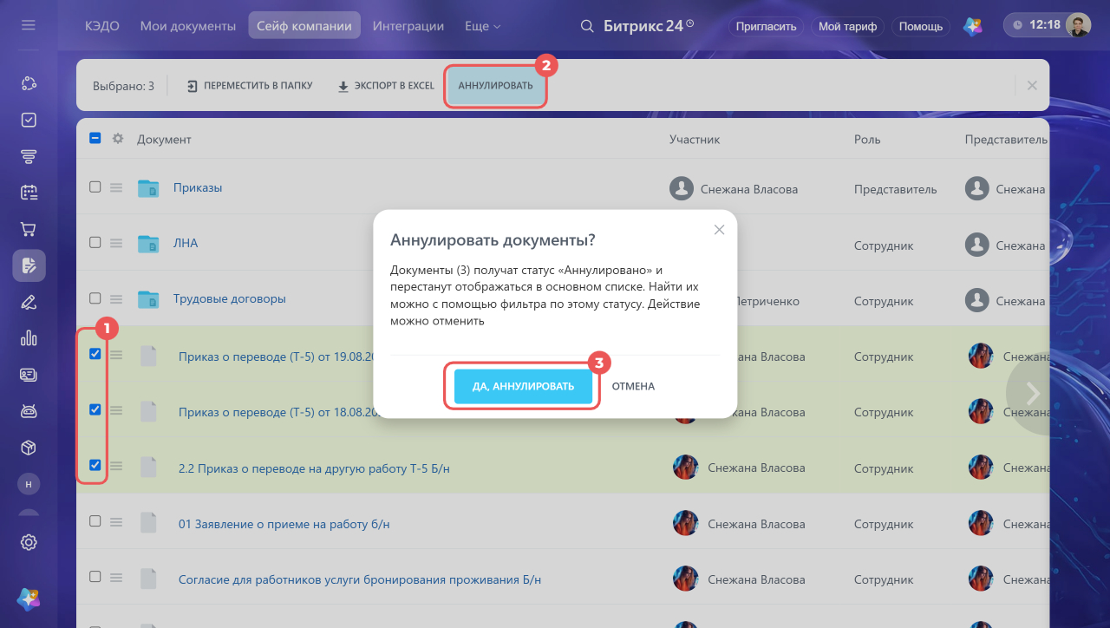Open the shopping cart sidebar icon

pyautogui.click(x=29, y=229)
